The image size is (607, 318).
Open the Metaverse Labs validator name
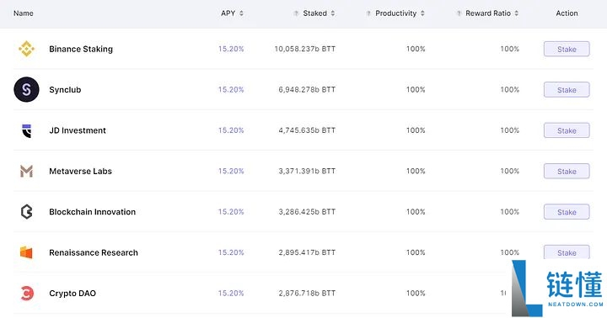click(81, 171)
